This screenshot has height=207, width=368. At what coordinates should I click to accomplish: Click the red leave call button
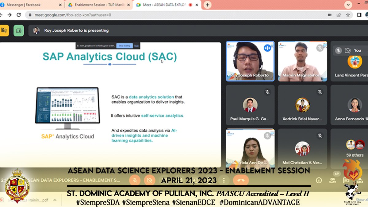coord(241,180)
